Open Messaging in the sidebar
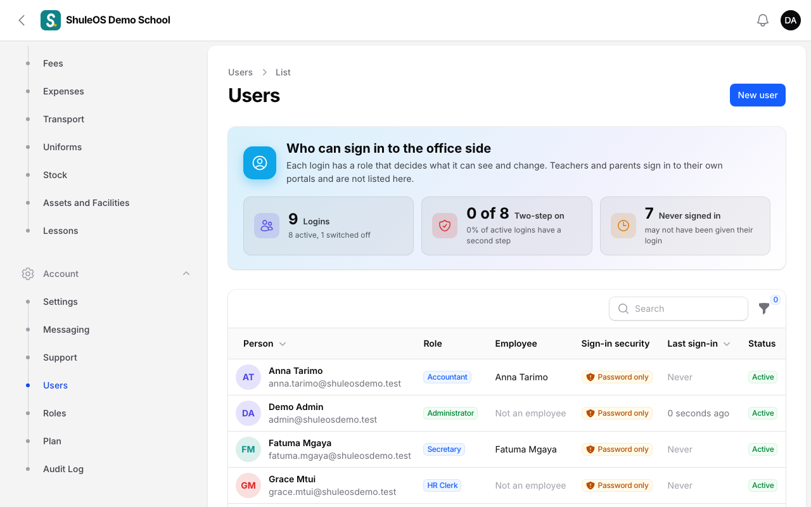 click(x=66, y=330)
